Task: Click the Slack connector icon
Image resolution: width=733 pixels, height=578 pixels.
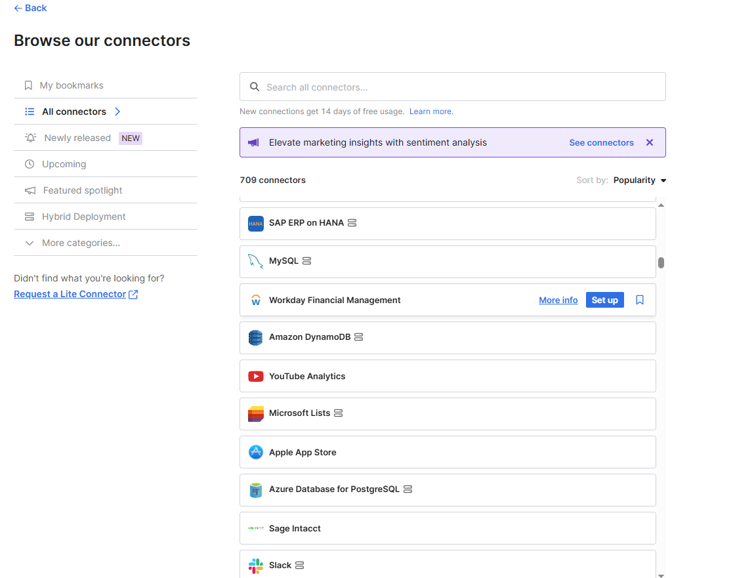Action: pos(255,565)
